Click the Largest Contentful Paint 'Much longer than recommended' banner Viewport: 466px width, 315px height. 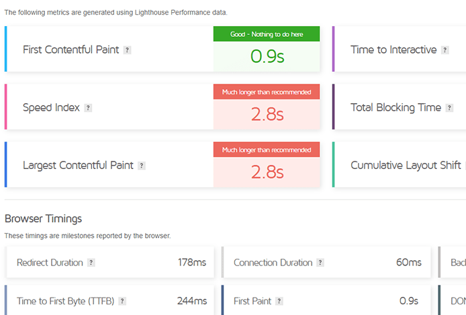pyautogui.click(x=267, y=149)
